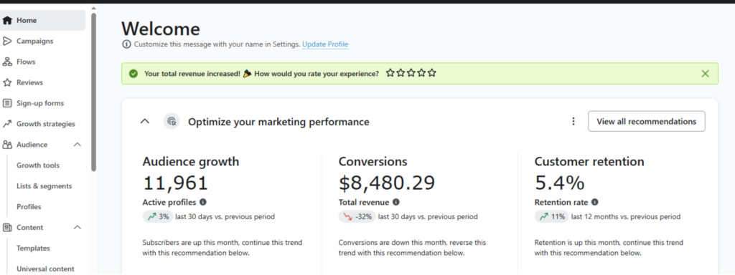Viewport: 735px width, 275px height.
Task: Open Growth tools under Audience
Action: point(38,165)
